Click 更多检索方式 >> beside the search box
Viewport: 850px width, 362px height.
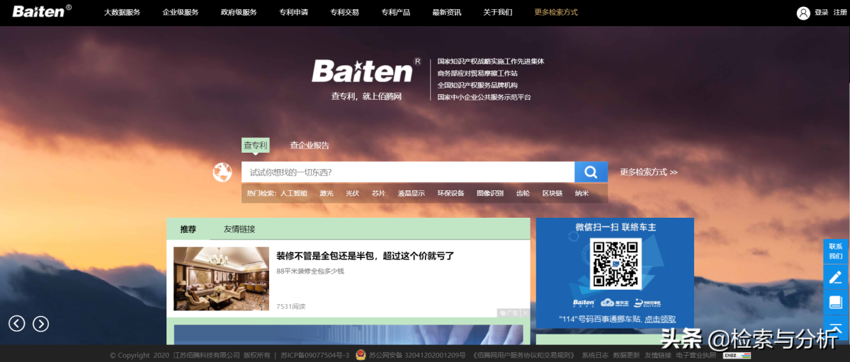click(x=649, y=172)
